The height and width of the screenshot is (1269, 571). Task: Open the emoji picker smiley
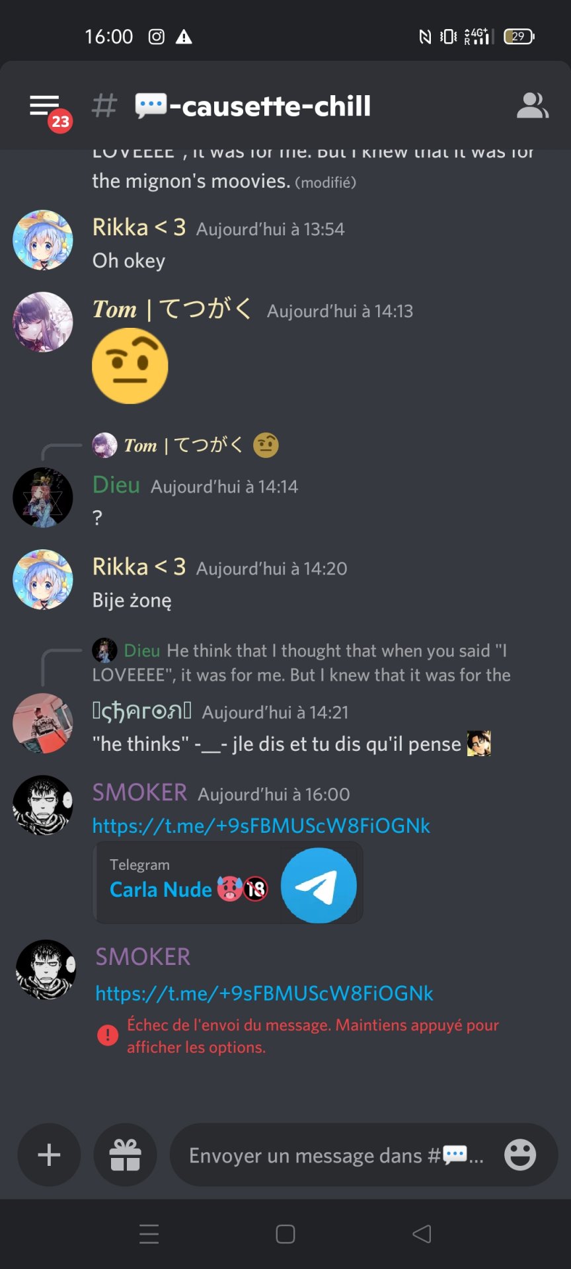click(x=520, y=1155)
